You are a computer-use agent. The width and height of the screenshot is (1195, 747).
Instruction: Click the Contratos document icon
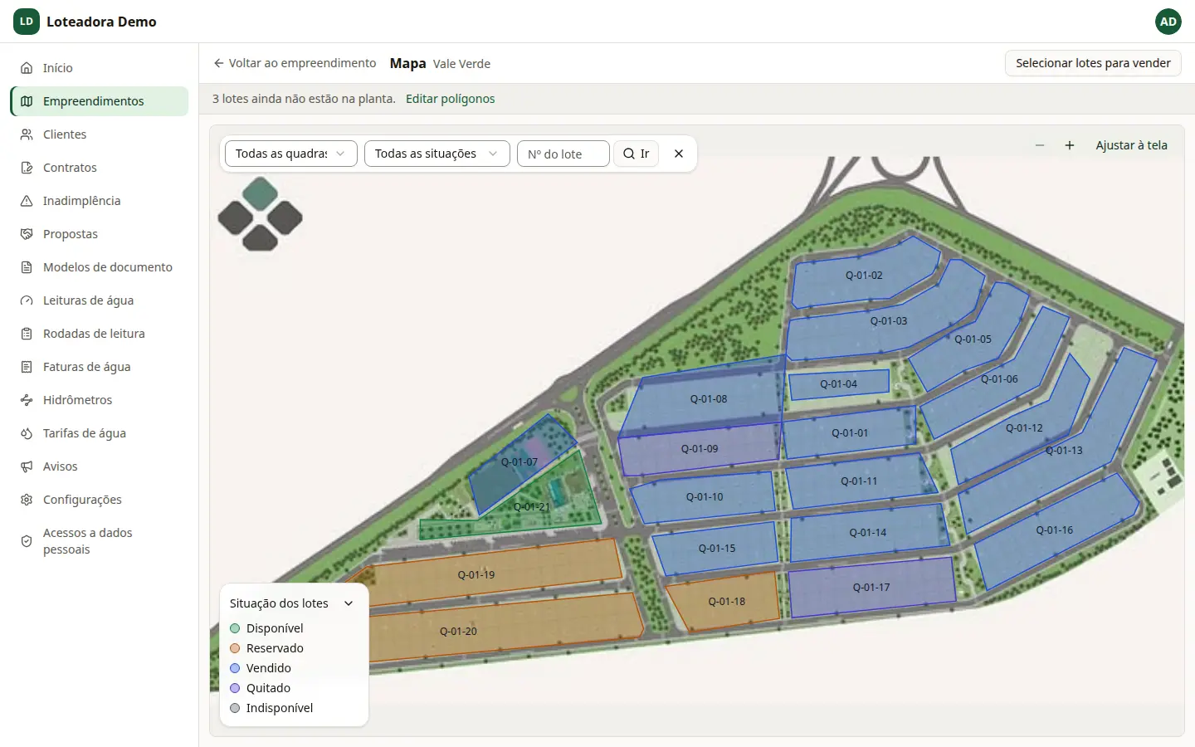tap(27, 168)
